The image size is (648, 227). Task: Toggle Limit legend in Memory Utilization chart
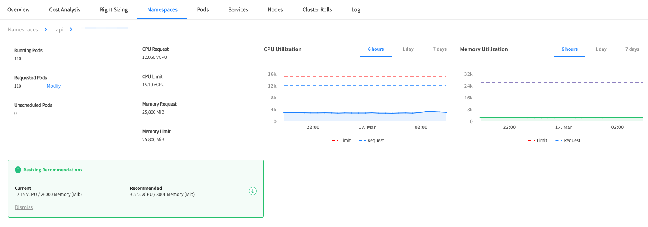(538, 140)
